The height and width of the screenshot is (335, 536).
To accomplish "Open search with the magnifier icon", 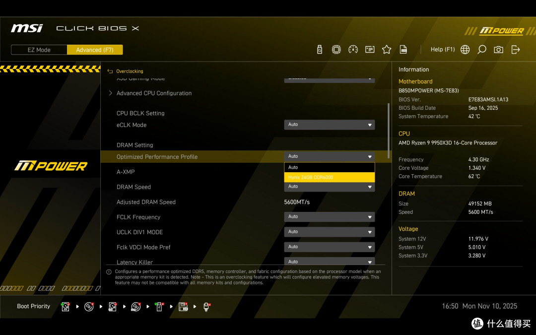I will [481, 50].
